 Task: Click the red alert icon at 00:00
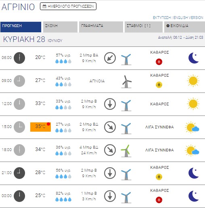point(159,200)
